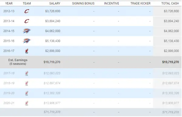Select the TRADE KICKER column header
This screenshot has height=117, width=182.
140,3
